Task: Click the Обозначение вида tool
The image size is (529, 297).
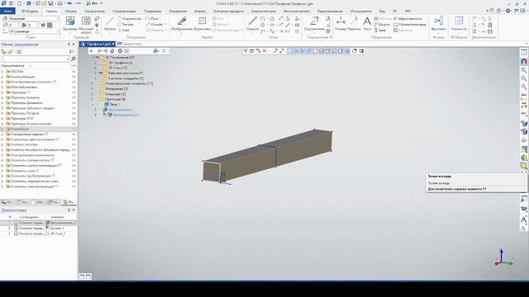Action: pos(410,25)
